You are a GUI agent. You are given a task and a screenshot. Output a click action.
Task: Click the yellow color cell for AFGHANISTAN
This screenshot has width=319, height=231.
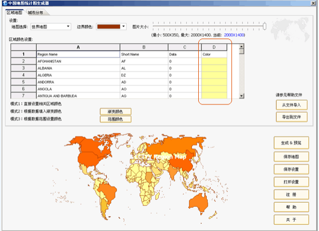coord(214,61)
